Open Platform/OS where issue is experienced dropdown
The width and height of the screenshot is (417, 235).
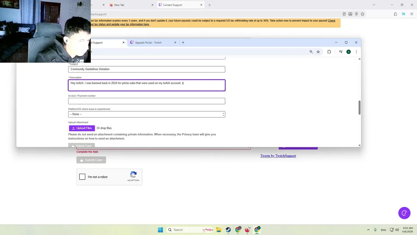[147, 114]
